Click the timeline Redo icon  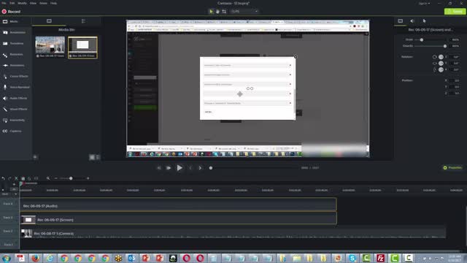coord(9,178)
